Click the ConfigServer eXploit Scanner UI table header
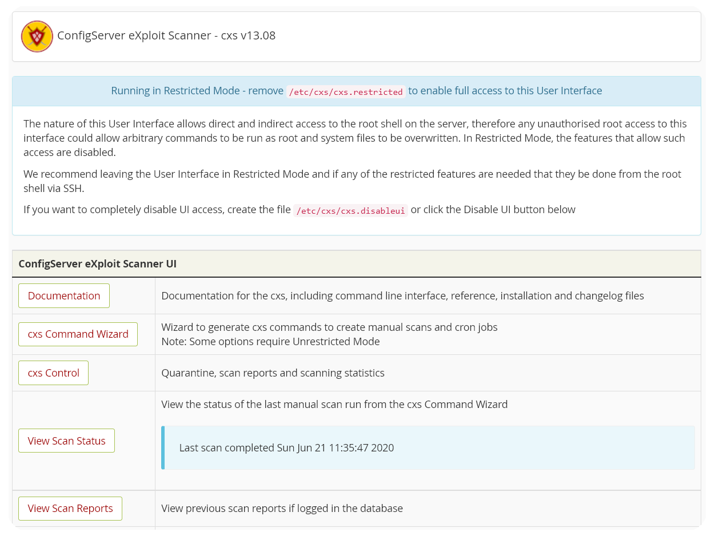The height and width of the screenshot is (536, 715). [x=97, y=263]
